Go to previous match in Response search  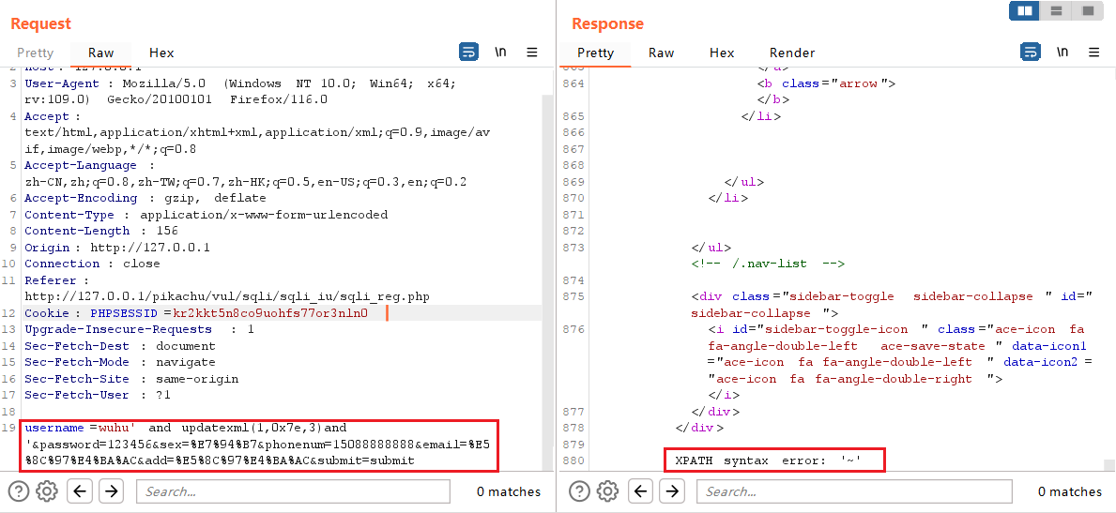(640, 490)
